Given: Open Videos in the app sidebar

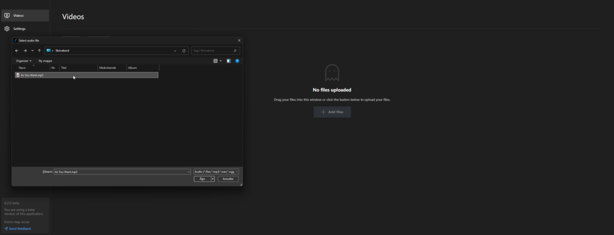Looking at the screenshot, I should [x=25, y=16].
